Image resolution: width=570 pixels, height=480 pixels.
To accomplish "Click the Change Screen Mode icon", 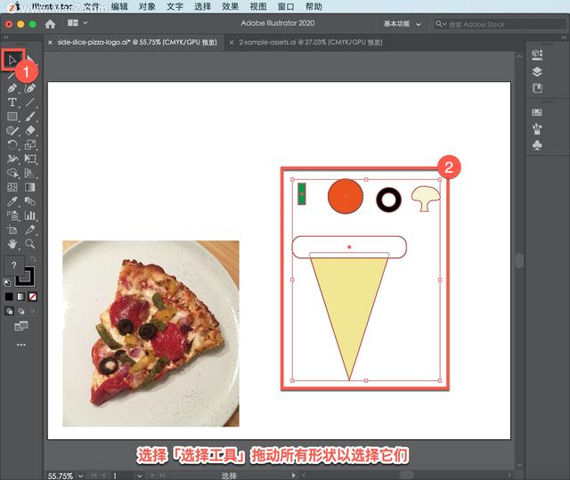I will [x=21, y=326].
